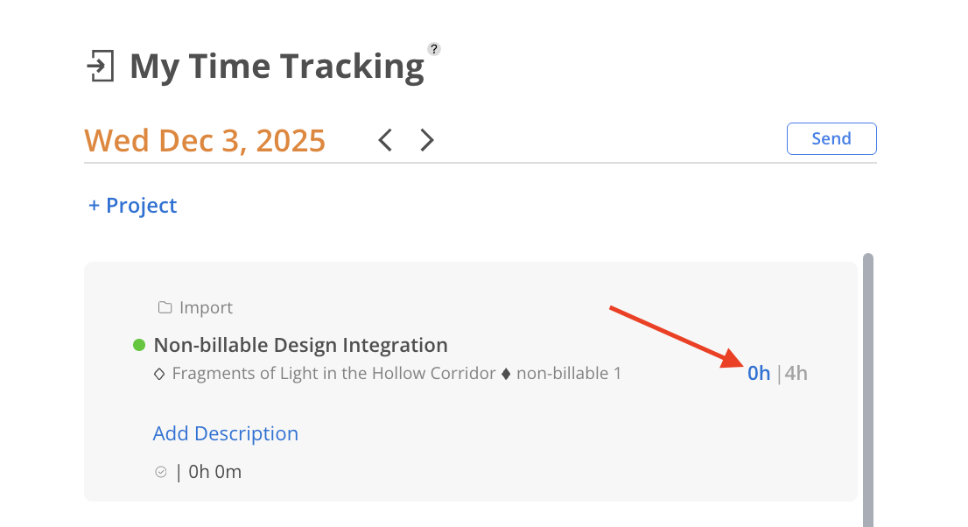
Task: Click the grey 4h planned hours
Action: [796, 374]
